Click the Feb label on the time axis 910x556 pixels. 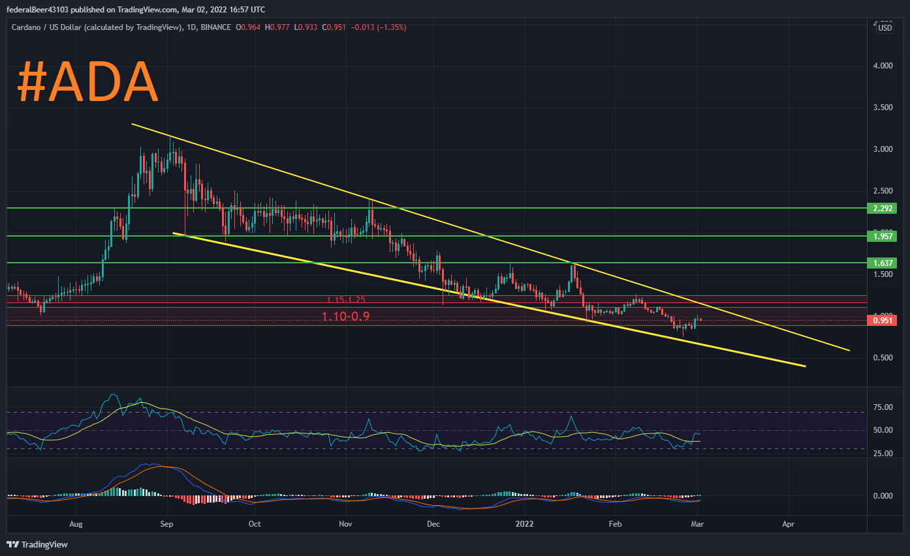[614, 523]
